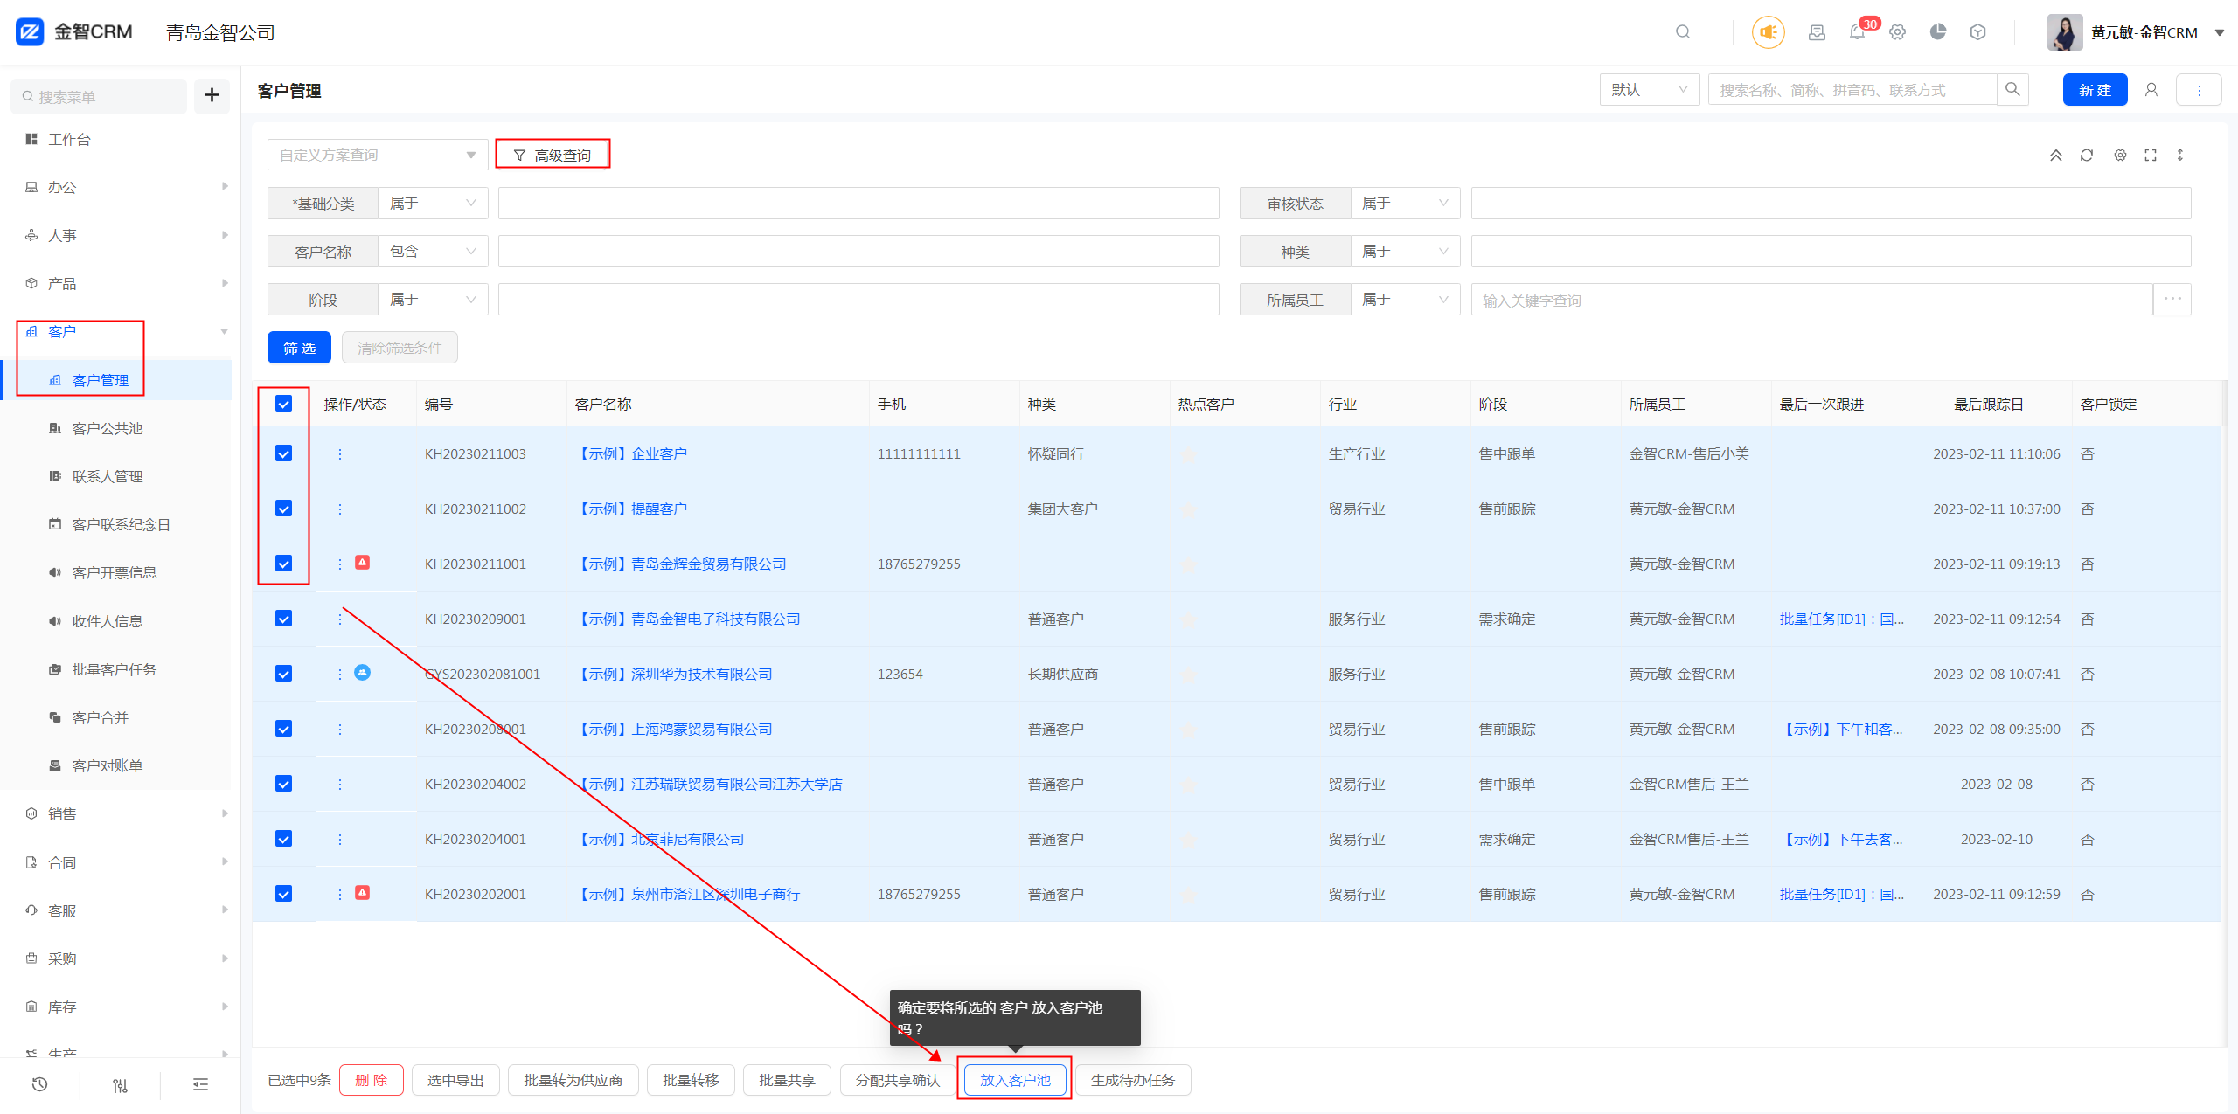Open the 自定义方案查询 dropdown
Screen dimensions: 2238x1114
click(378, 156)
